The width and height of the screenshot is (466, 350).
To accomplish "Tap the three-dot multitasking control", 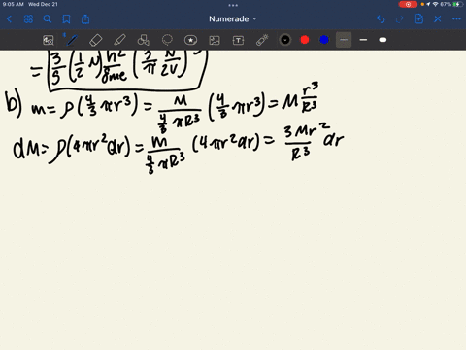I will click(233, 5).
